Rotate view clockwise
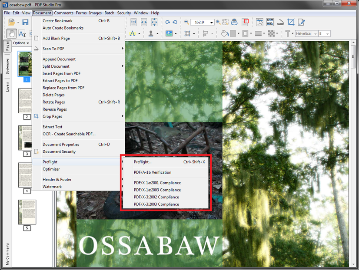 [x=168, y=22]
